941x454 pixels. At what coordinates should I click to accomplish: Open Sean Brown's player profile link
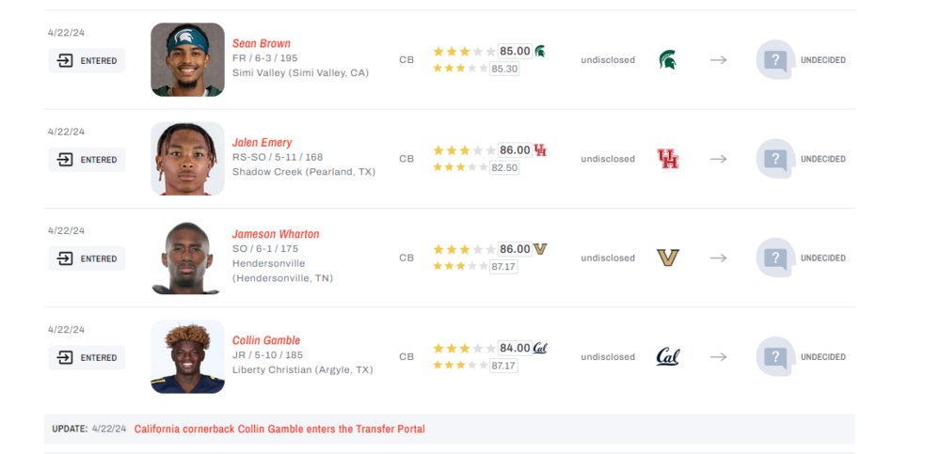pos(262,43)
